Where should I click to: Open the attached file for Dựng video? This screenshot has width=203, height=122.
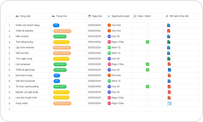click(169, 103)
